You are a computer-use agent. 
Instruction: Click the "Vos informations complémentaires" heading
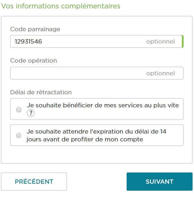click(x=61, y=6)
